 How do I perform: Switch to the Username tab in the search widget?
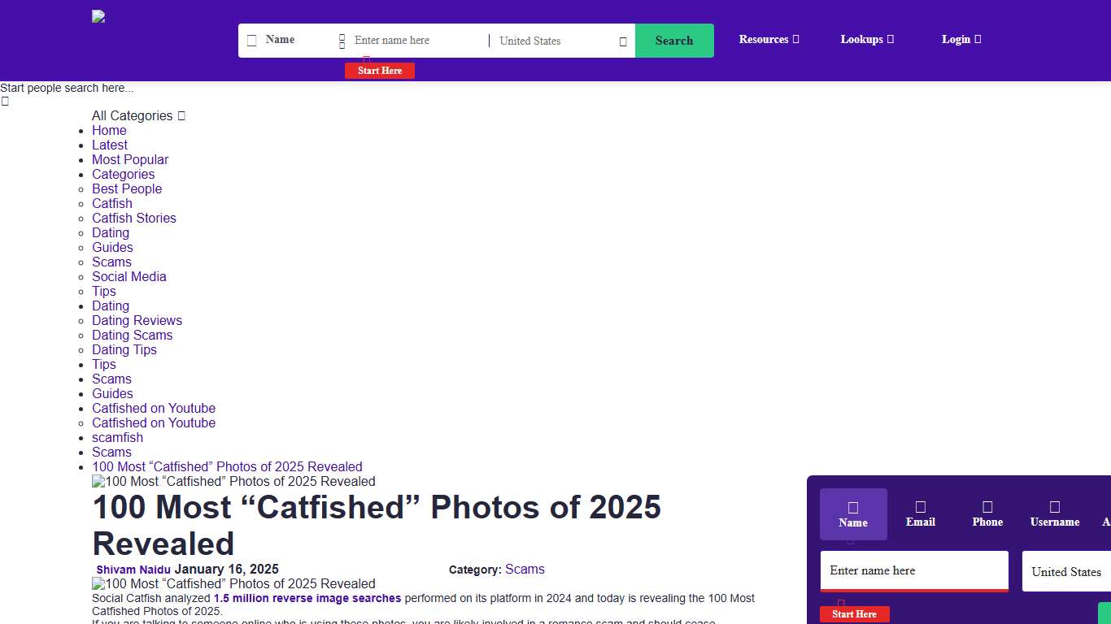pos(1054,513)
